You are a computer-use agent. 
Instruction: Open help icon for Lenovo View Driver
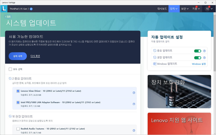(134, 92)
